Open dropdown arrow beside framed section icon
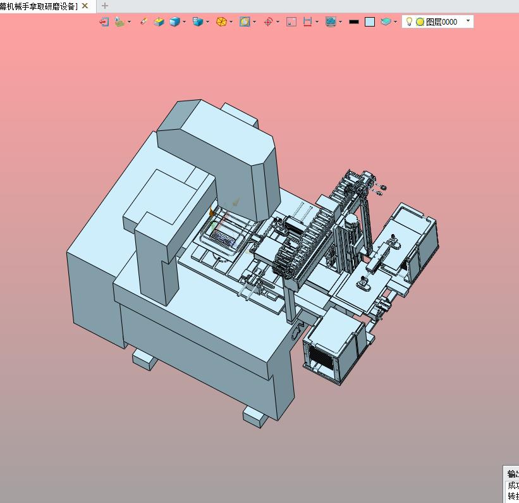 click(254, 22)
